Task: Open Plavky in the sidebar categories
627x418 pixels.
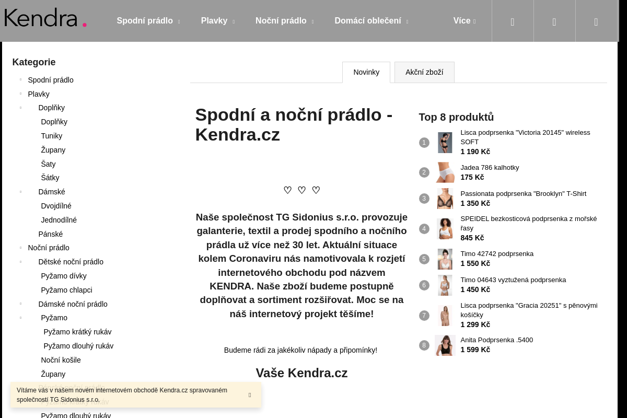Action: 39,94
